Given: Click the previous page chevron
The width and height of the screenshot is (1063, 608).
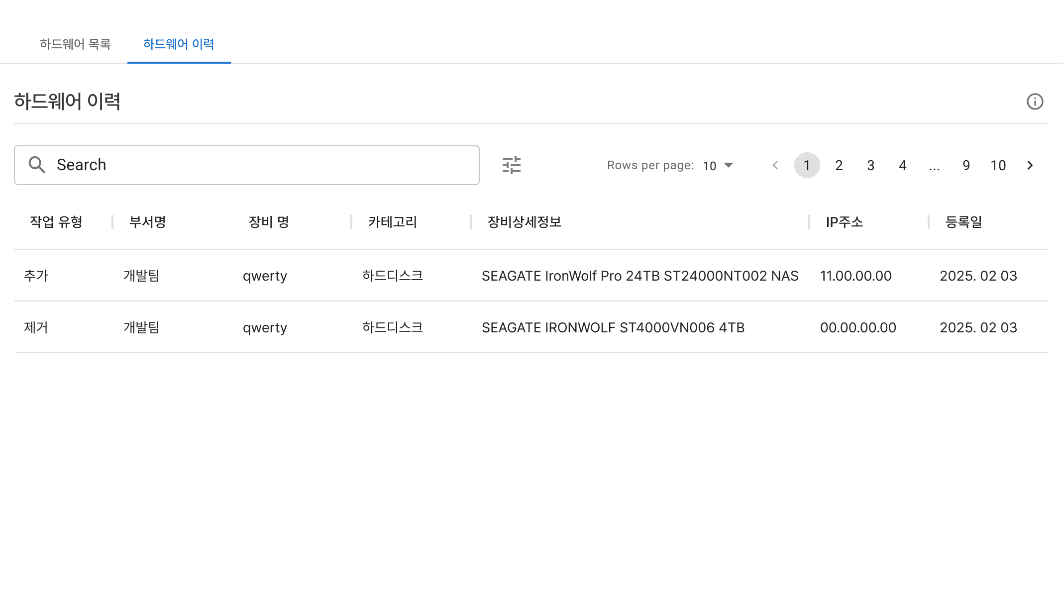Looking at the screenshot, I should click(x=775, y=165).
